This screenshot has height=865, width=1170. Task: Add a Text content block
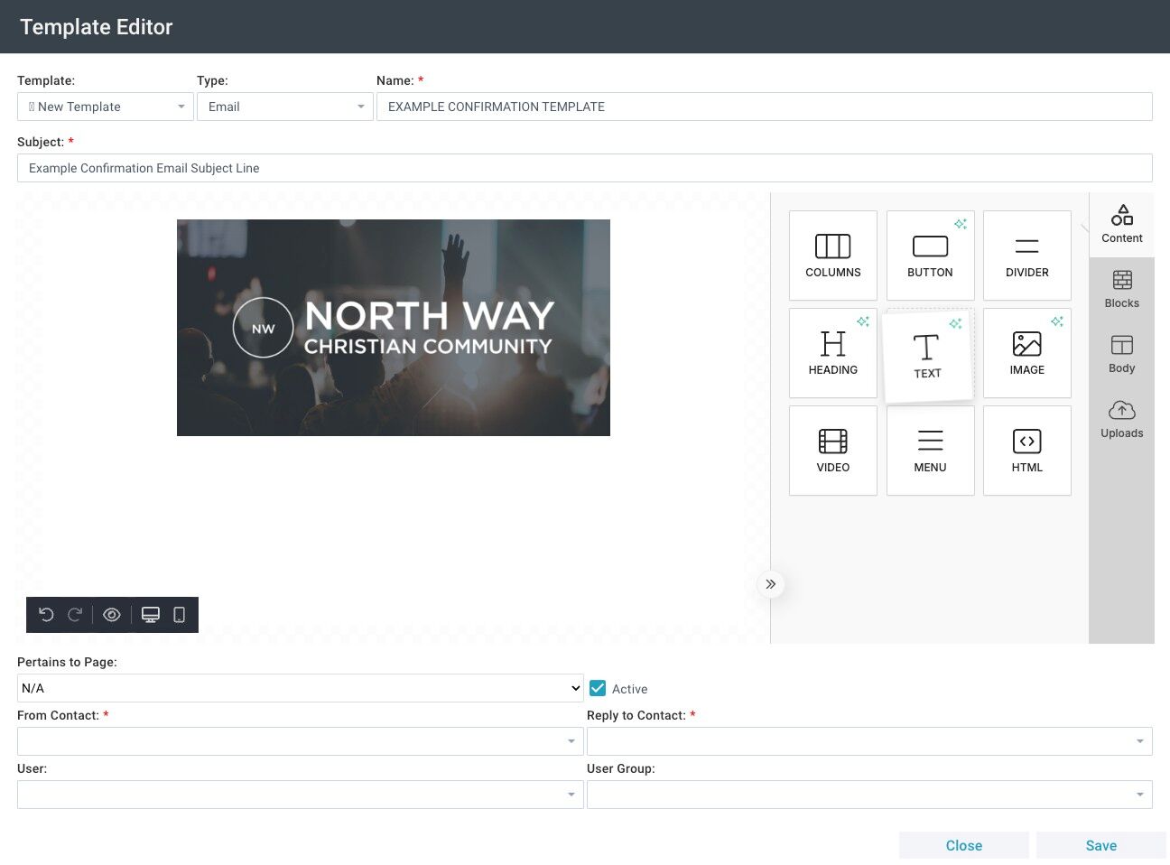click(x=928, y=357)
